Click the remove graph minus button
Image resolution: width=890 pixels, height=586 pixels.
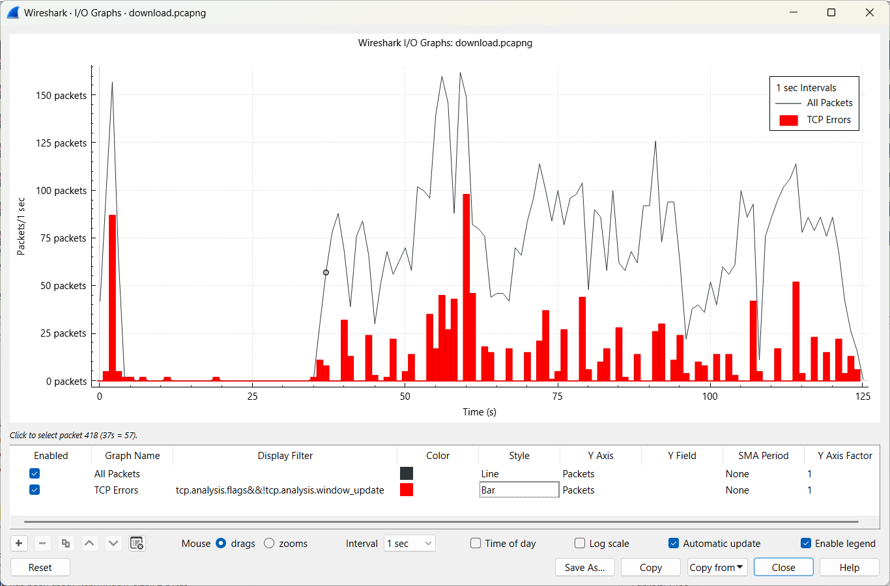coord(42,543)
